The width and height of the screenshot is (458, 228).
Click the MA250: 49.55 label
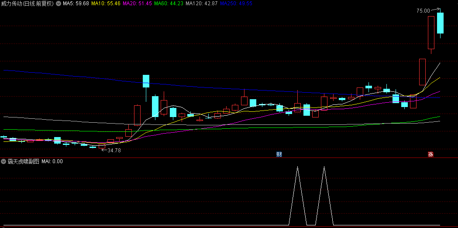[x=236, y=3]
